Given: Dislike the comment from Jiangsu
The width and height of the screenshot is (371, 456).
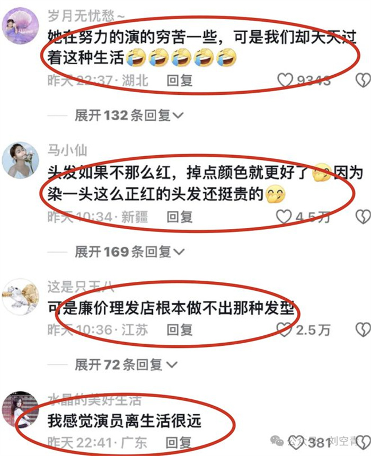Looking at the screenshot, I should point(363,329).
